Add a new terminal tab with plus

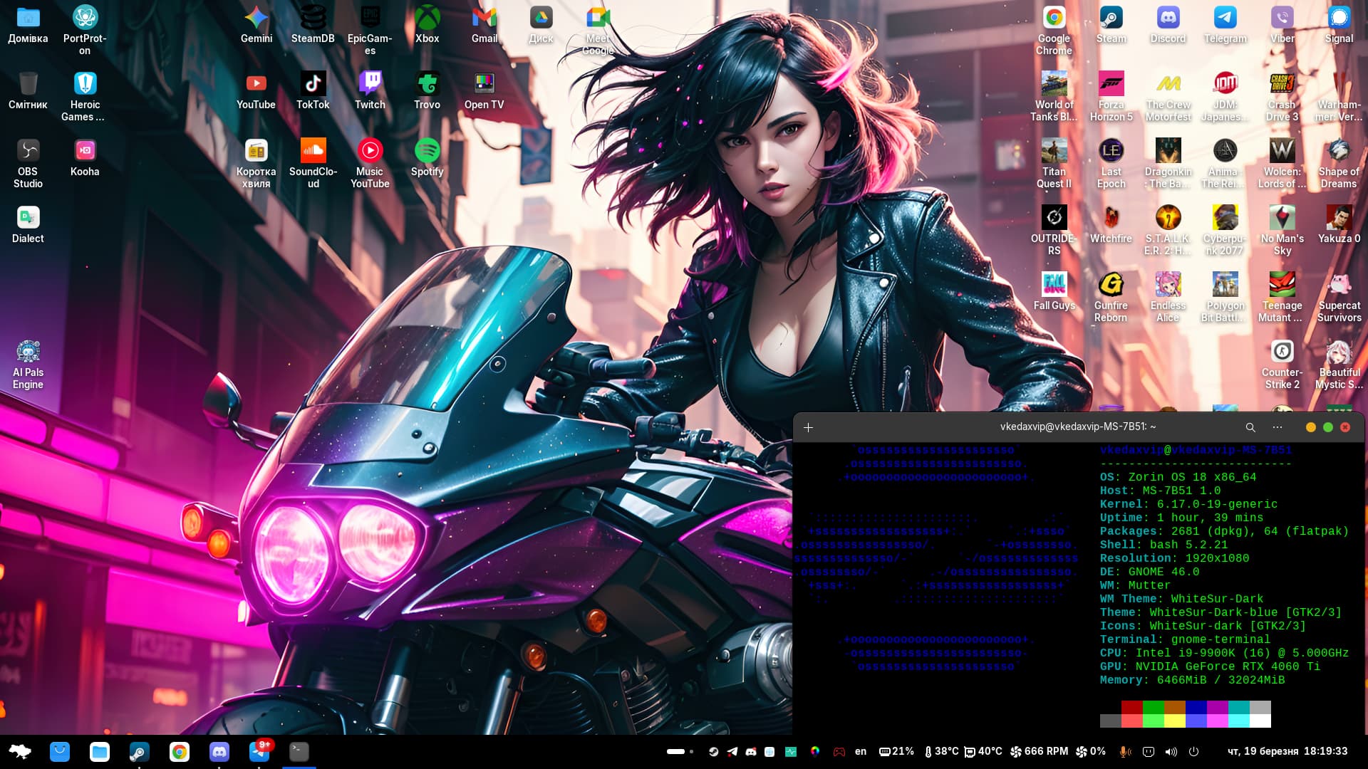(x=808, y=427)
